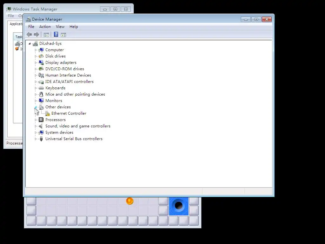
Task: Click the mouse icon for pointing devices
Action: point(41,94)
